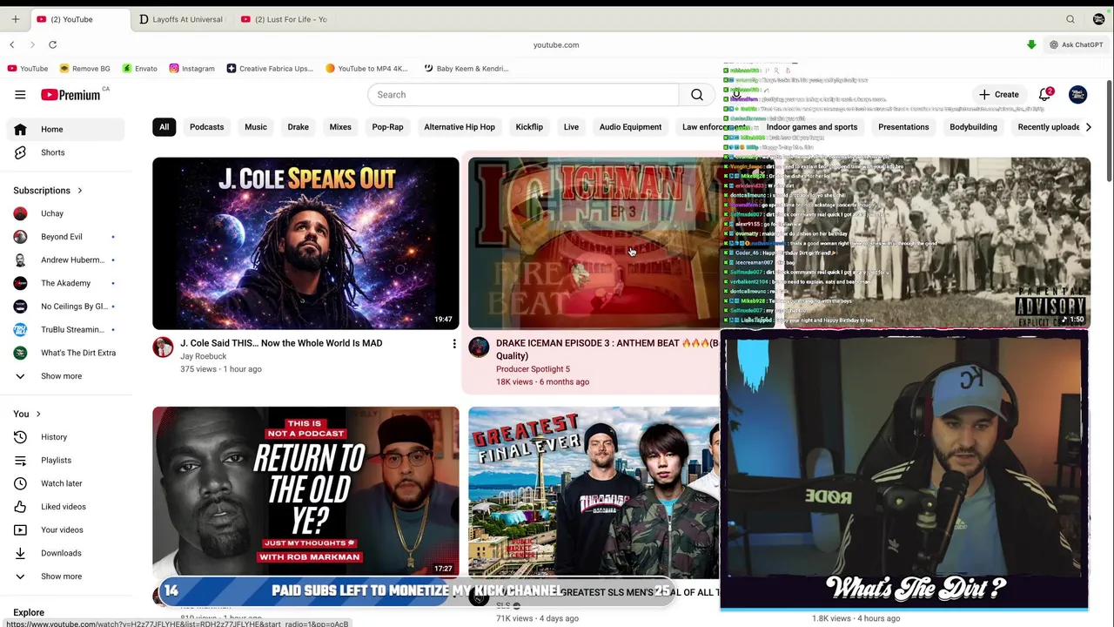Screen dimensions: 1114x627
Task: Select the Alternative Hip Hop chip
Action: click(460, 127)
